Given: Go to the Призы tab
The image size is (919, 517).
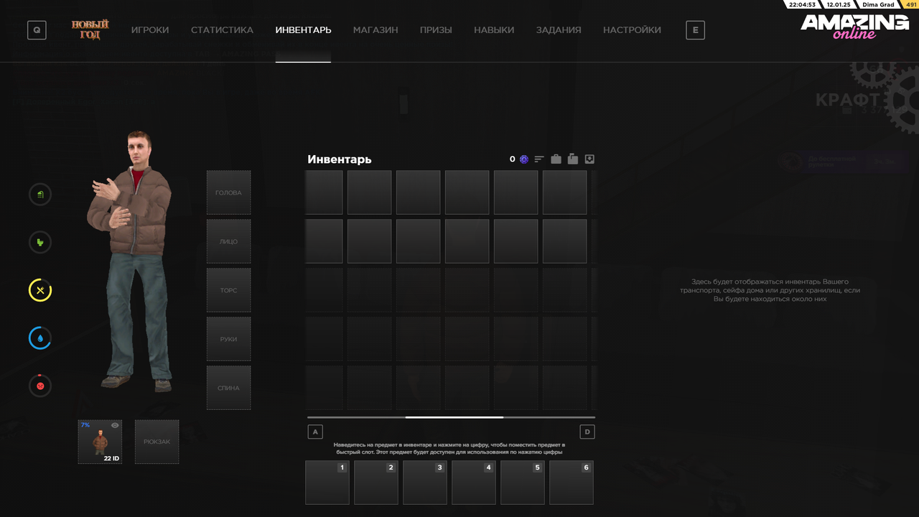Looking at the screenshot, I should tap(436, 30).
